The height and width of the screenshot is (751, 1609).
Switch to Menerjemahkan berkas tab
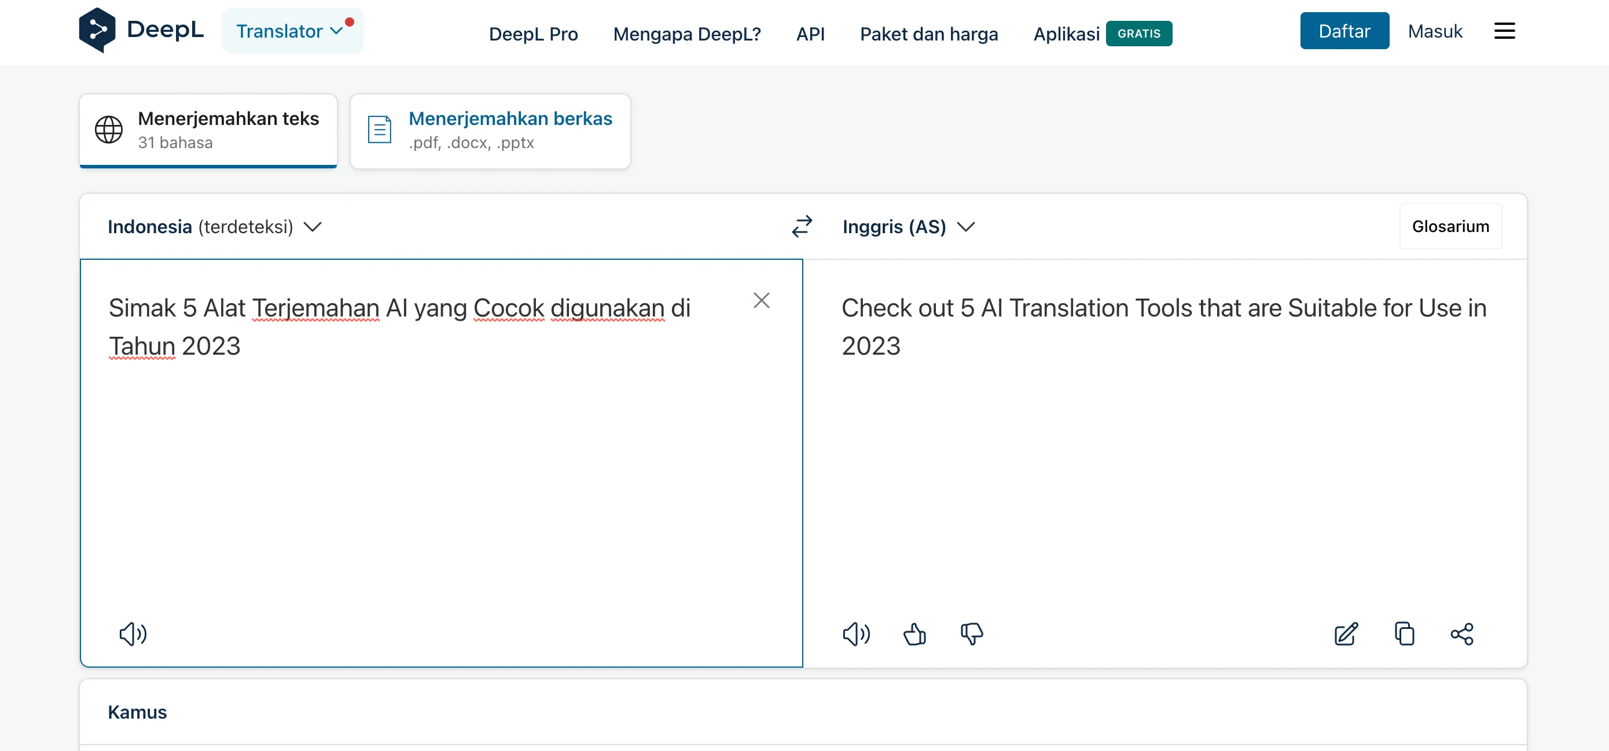tap(490, 131)
